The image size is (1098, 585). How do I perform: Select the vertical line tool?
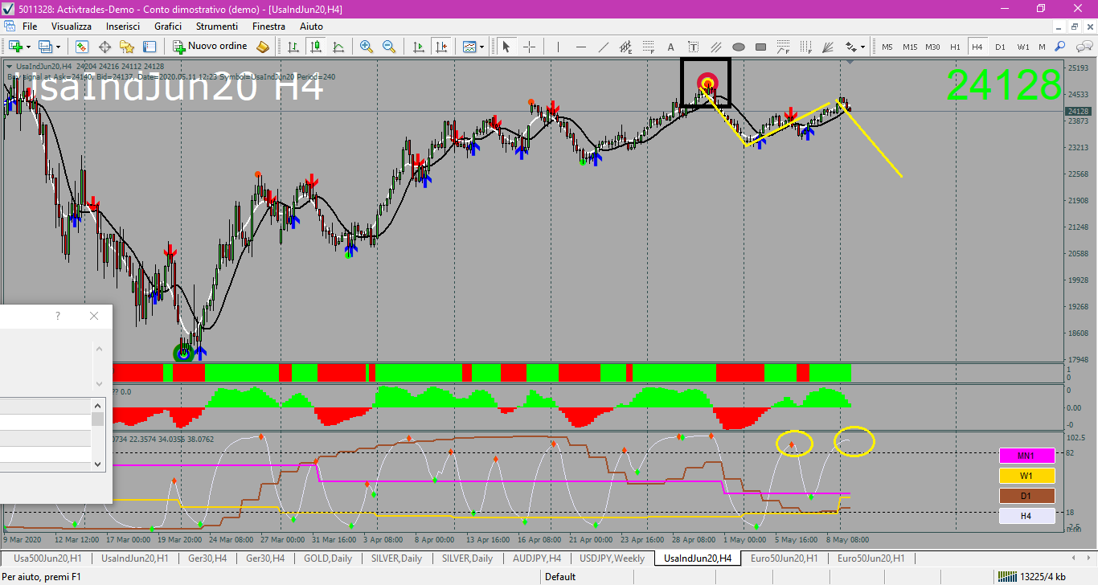pyautogui.click(x=558, y=47)
